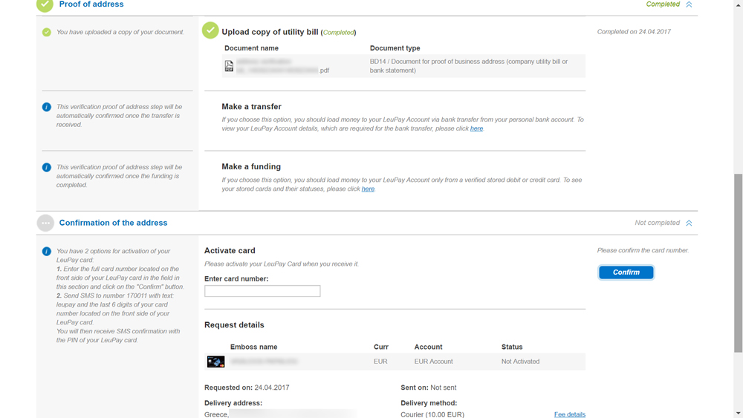
Task: Click the Confirmation of the address heading
Action: pyautogui.click(x=113, y=223)
